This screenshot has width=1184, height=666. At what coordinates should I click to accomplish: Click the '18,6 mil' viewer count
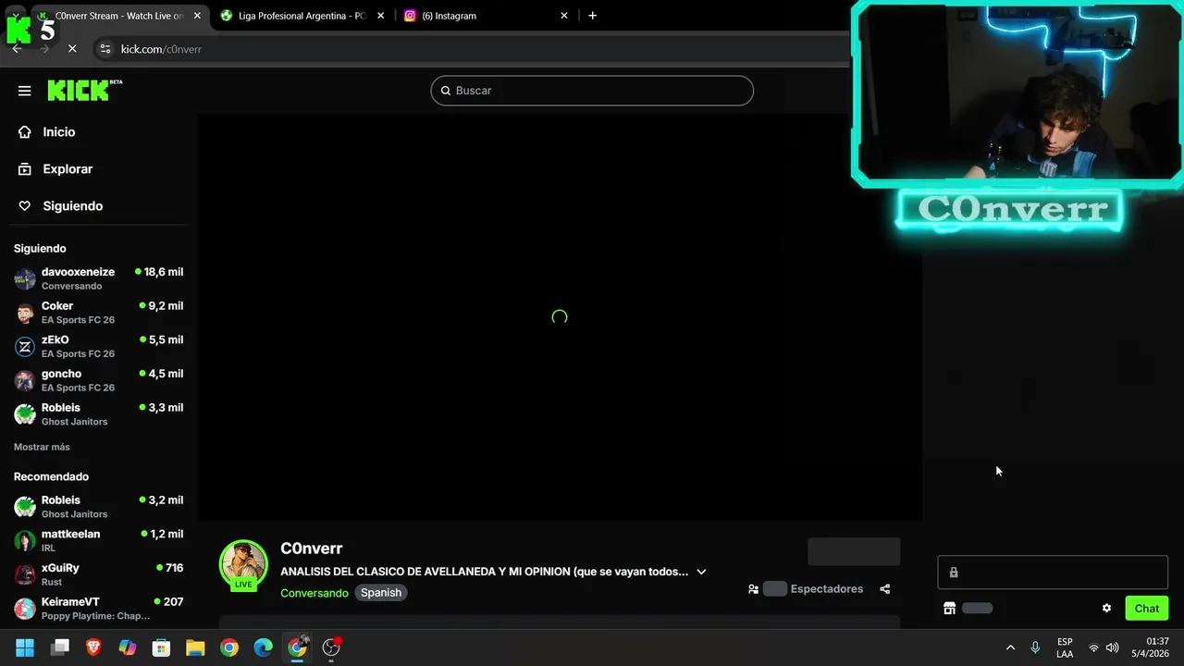coord(164,272)
